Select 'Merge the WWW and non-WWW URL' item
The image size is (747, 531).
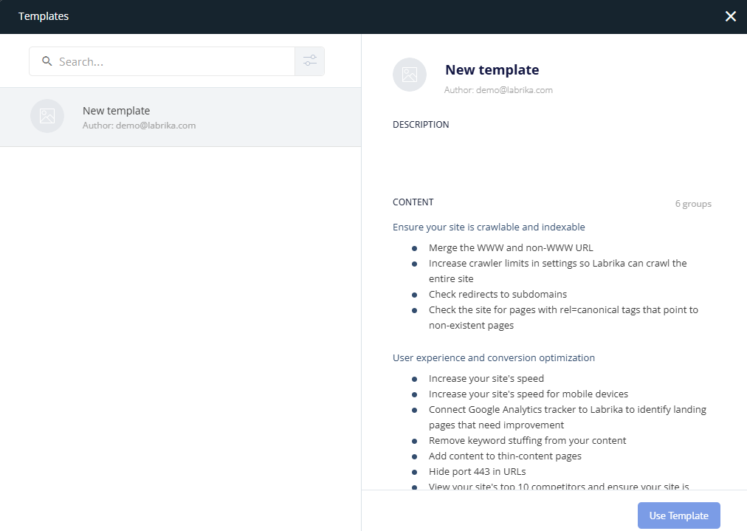click(x=511, y=247)
